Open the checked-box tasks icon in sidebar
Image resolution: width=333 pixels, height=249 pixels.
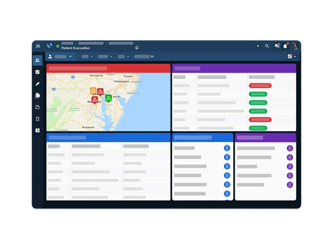coord(37,72)
